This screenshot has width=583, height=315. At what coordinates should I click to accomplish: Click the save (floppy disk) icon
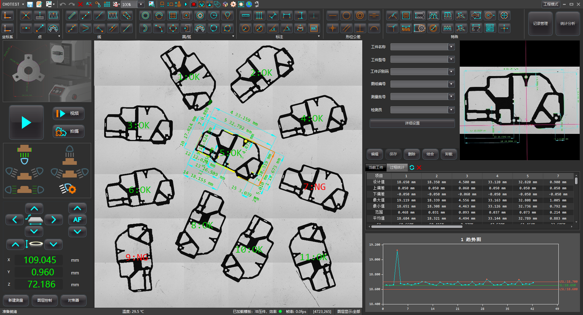point(30,4)
